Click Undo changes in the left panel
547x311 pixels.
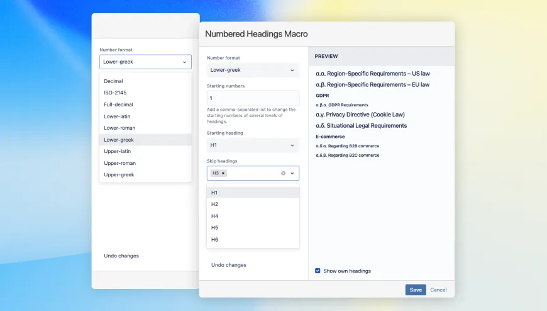tap(121, 256)
